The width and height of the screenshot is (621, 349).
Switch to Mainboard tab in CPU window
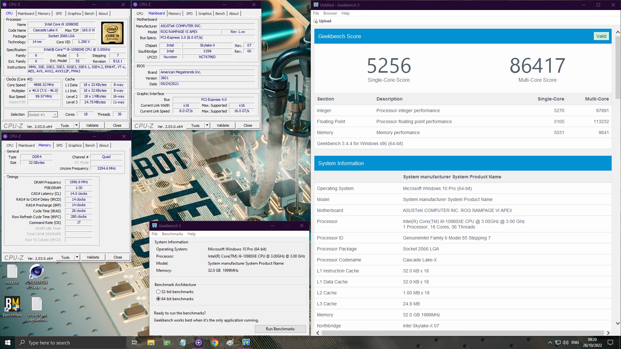pos(26,14)
